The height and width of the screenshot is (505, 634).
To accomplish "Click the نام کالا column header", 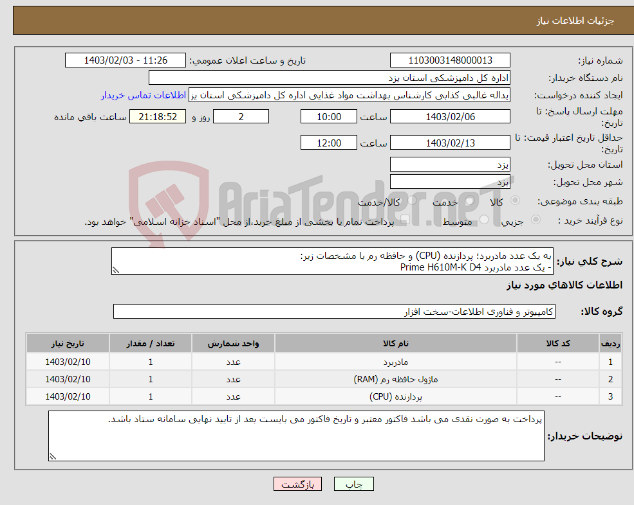I will [395, 343].
